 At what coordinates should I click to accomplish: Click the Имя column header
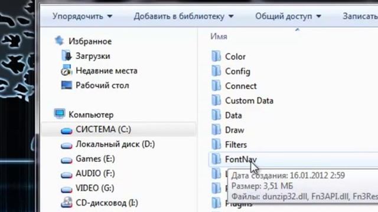[x=219, y=37]
